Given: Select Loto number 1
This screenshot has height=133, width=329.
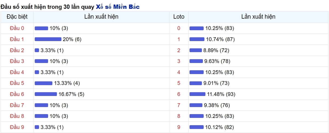Looking at the screenshot, I should [x=179, y=39].
